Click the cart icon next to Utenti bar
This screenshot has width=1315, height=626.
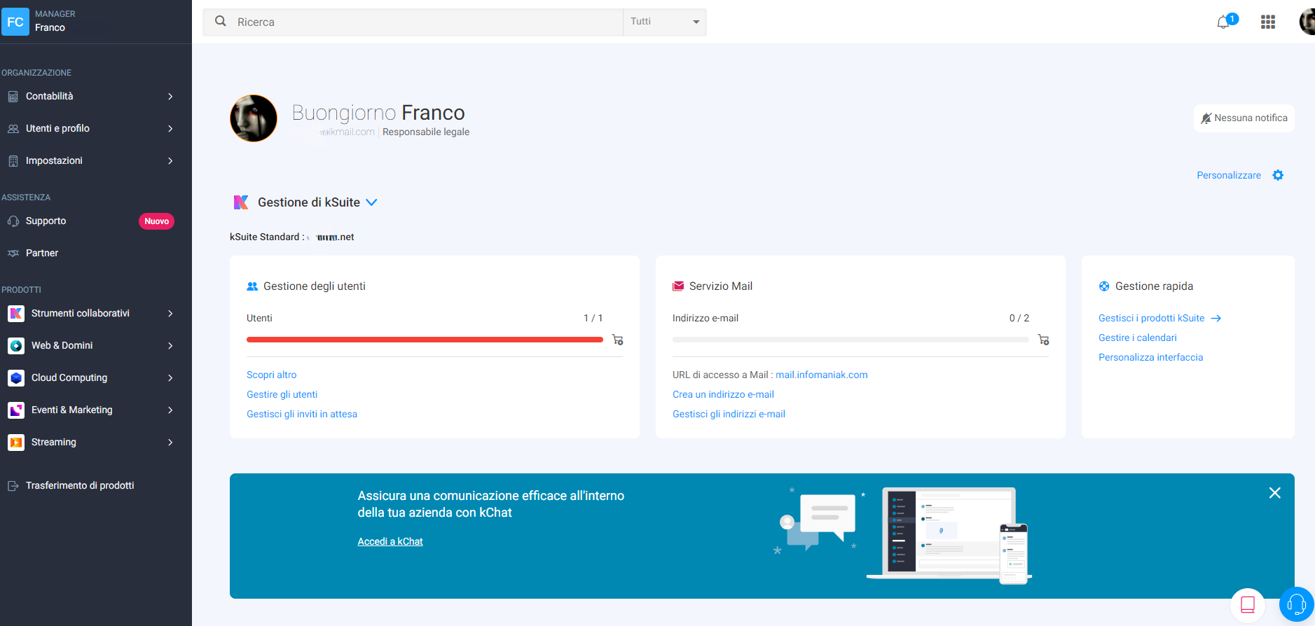point(617,340)
